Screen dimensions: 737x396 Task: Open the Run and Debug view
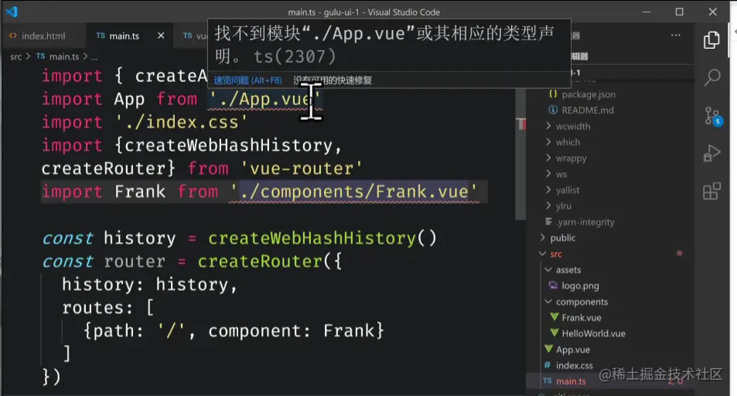coord(711,153)
